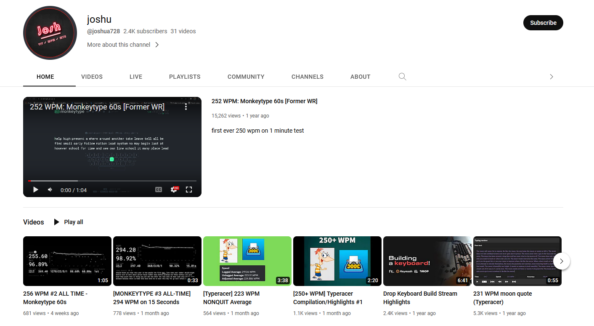Enter fullscreen on the featured video

click(x=189, y=190)
